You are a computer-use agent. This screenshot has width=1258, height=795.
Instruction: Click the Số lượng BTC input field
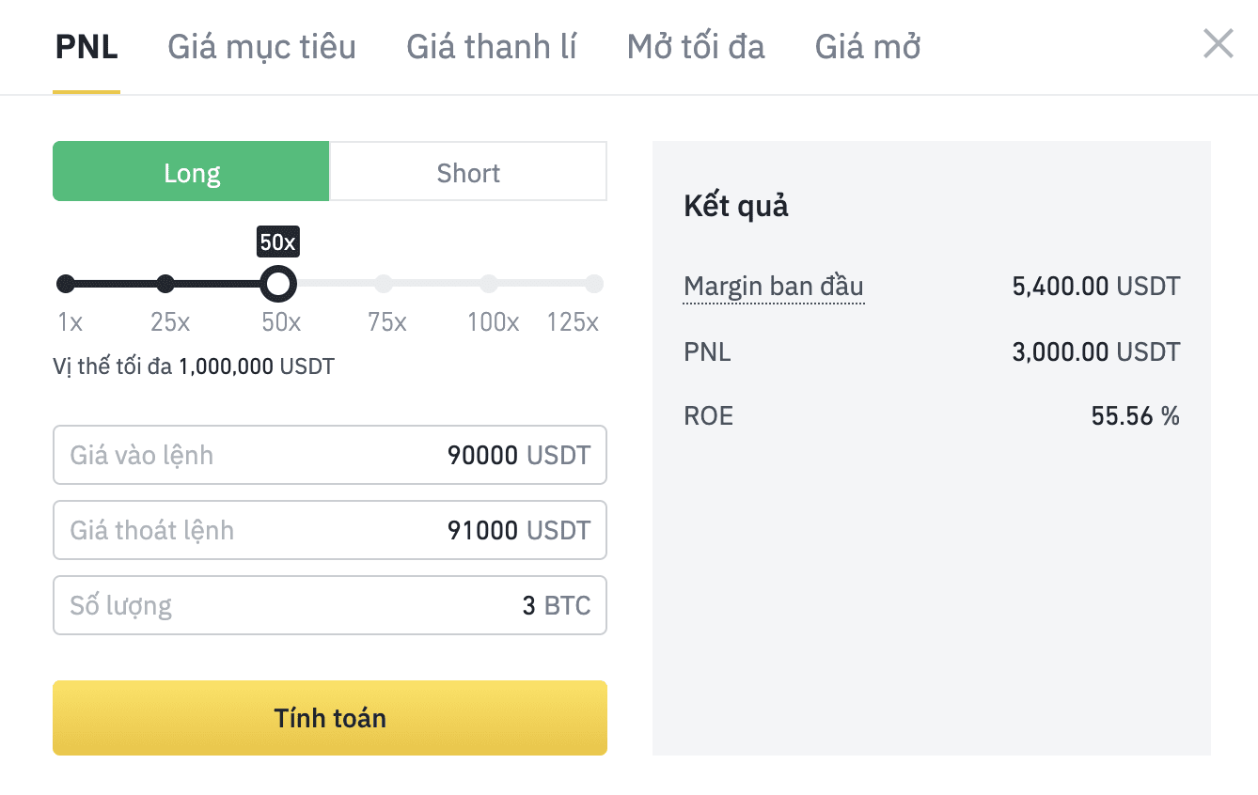coord(330,605)
